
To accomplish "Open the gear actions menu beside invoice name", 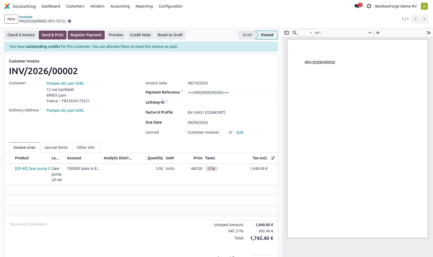I will tap(70, 21).
